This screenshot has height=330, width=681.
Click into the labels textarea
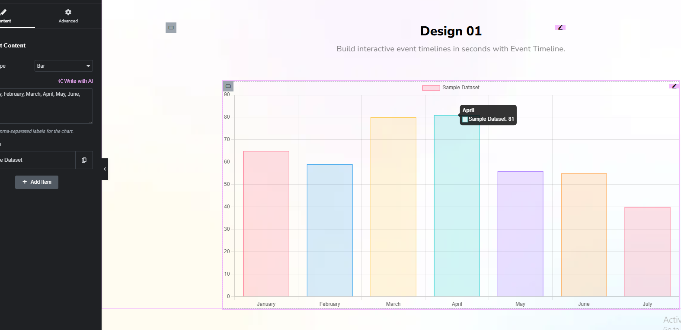pyautogui.click(x=46, y=106)
